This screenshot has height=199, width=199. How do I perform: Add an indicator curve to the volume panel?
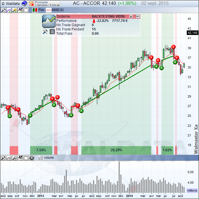click(9, 158)
